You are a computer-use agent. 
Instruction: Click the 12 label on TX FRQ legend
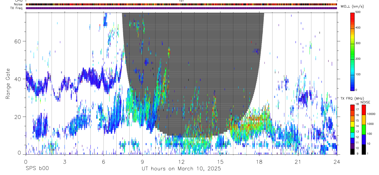pyautogui.click(x=357, y=137)
